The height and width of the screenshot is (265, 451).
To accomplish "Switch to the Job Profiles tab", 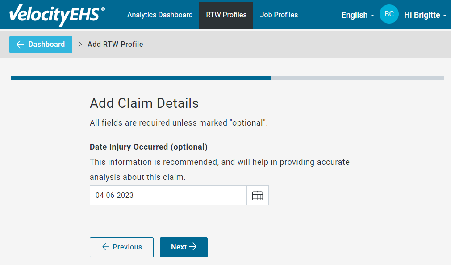I will [279, 15].
